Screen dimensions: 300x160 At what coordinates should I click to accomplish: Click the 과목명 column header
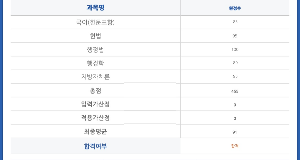(x=95, y=8)
